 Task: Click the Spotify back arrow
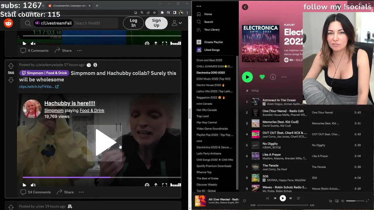[x=245, y=7]
